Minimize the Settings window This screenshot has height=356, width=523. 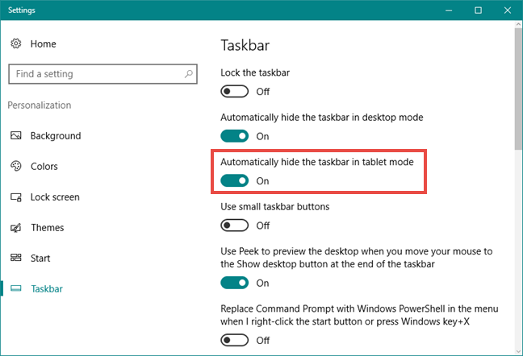[x=449, y=10]
